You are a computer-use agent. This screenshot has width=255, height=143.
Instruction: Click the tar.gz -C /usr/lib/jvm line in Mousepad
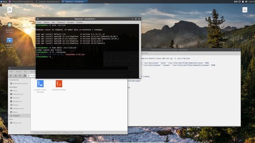165,58
